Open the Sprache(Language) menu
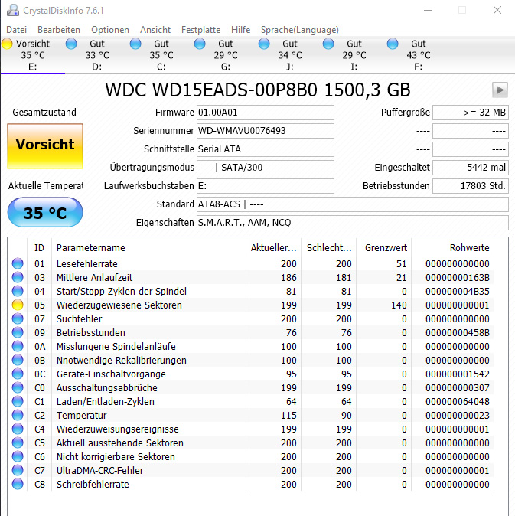Image resolution: width=515 pixels, height=516 pixels. pyautogui.click(x=300, y=30)
